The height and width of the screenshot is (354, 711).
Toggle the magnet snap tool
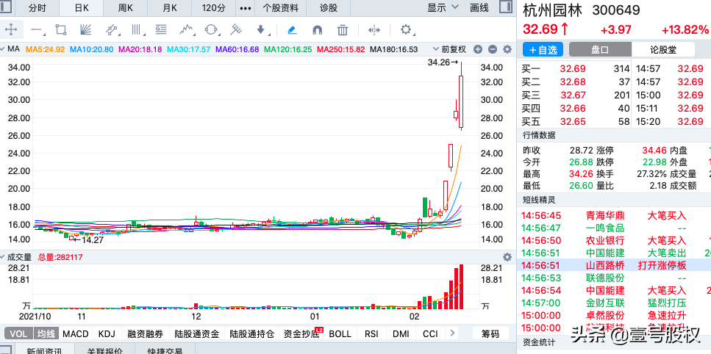tap(318, 30)
